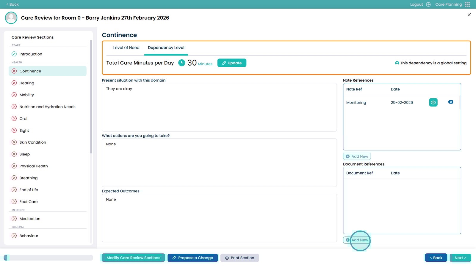Viewport: 476px width, 267px height.
Task: Click the Care Planning apps grid icon
Action: [x=467, y=4]
